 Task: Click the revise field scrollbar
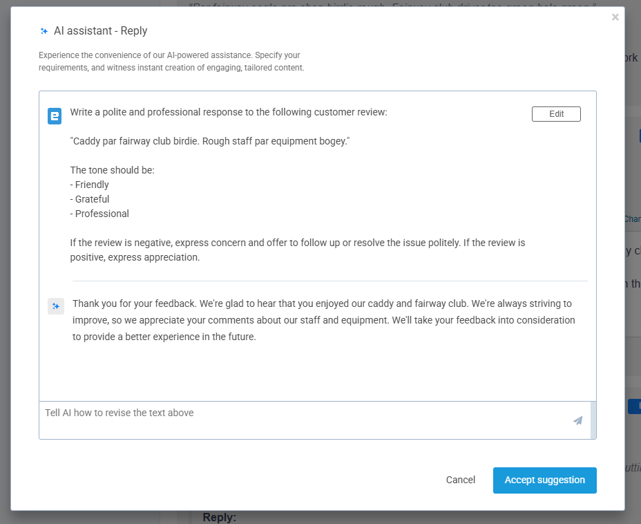pos(593,420)
